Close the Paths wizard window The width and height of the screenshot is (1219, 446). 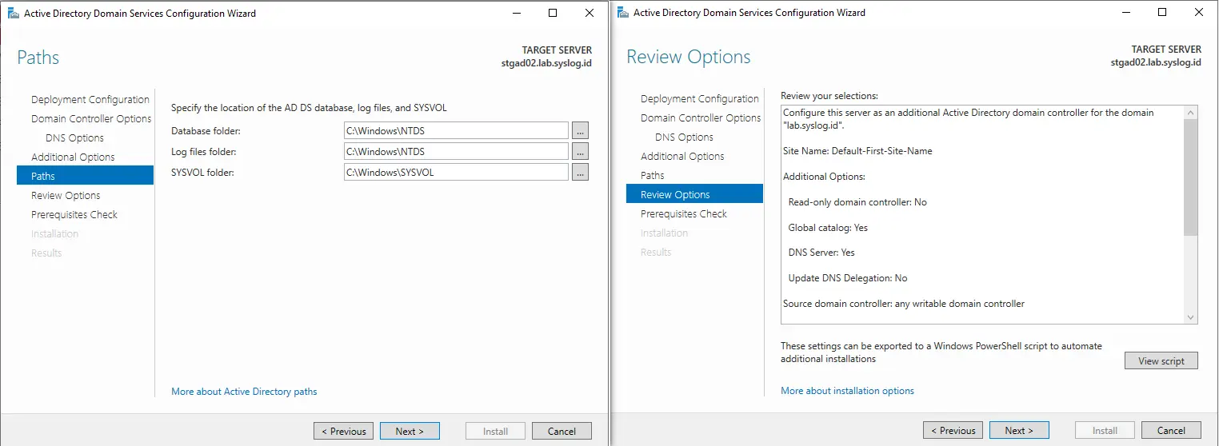(590, 14)
